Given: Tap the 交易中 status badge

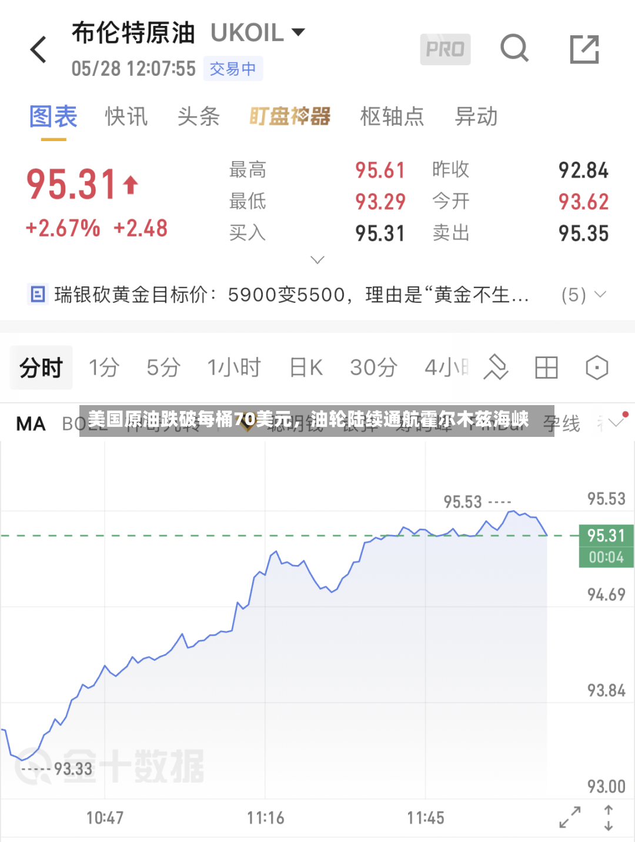Looking at the screenshot, I should click(x=233, y=69).
